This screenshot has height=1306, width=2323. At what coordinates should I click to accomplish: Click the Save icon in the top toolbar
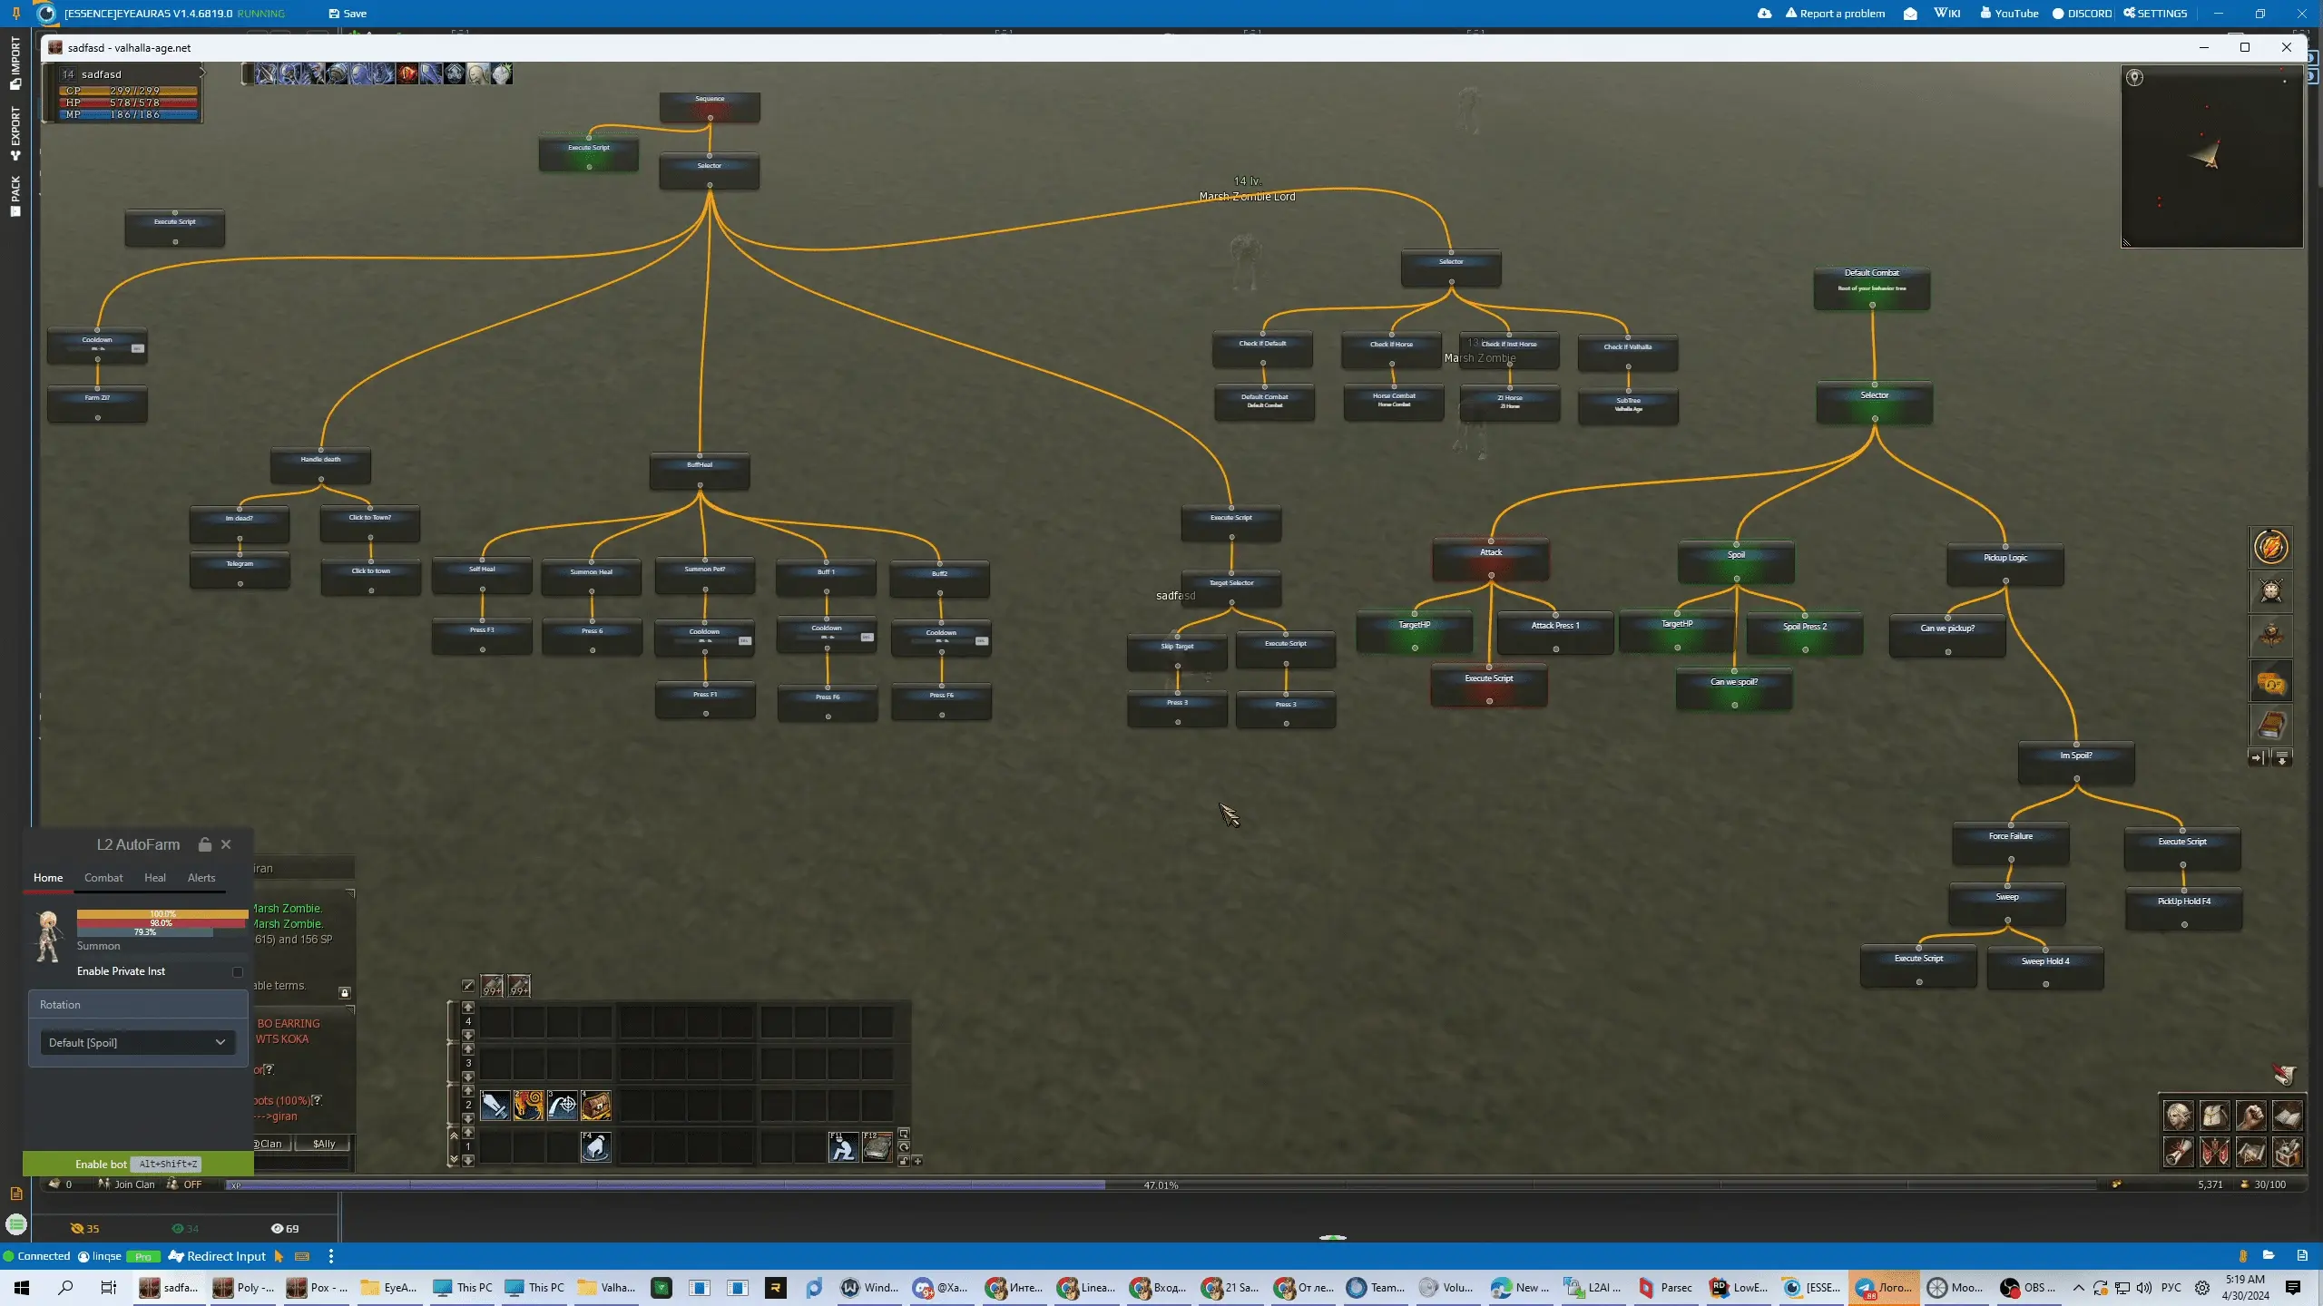[x=334, y=13]
